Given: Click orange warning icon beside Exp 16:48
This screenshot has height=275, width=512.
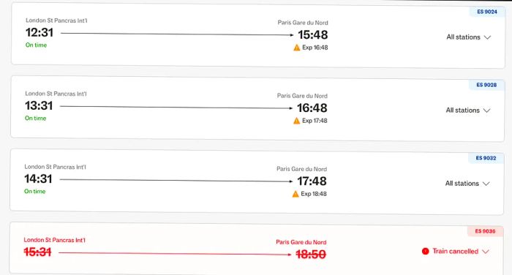Looking at the screenshot, I should click(x=296, y=48).
